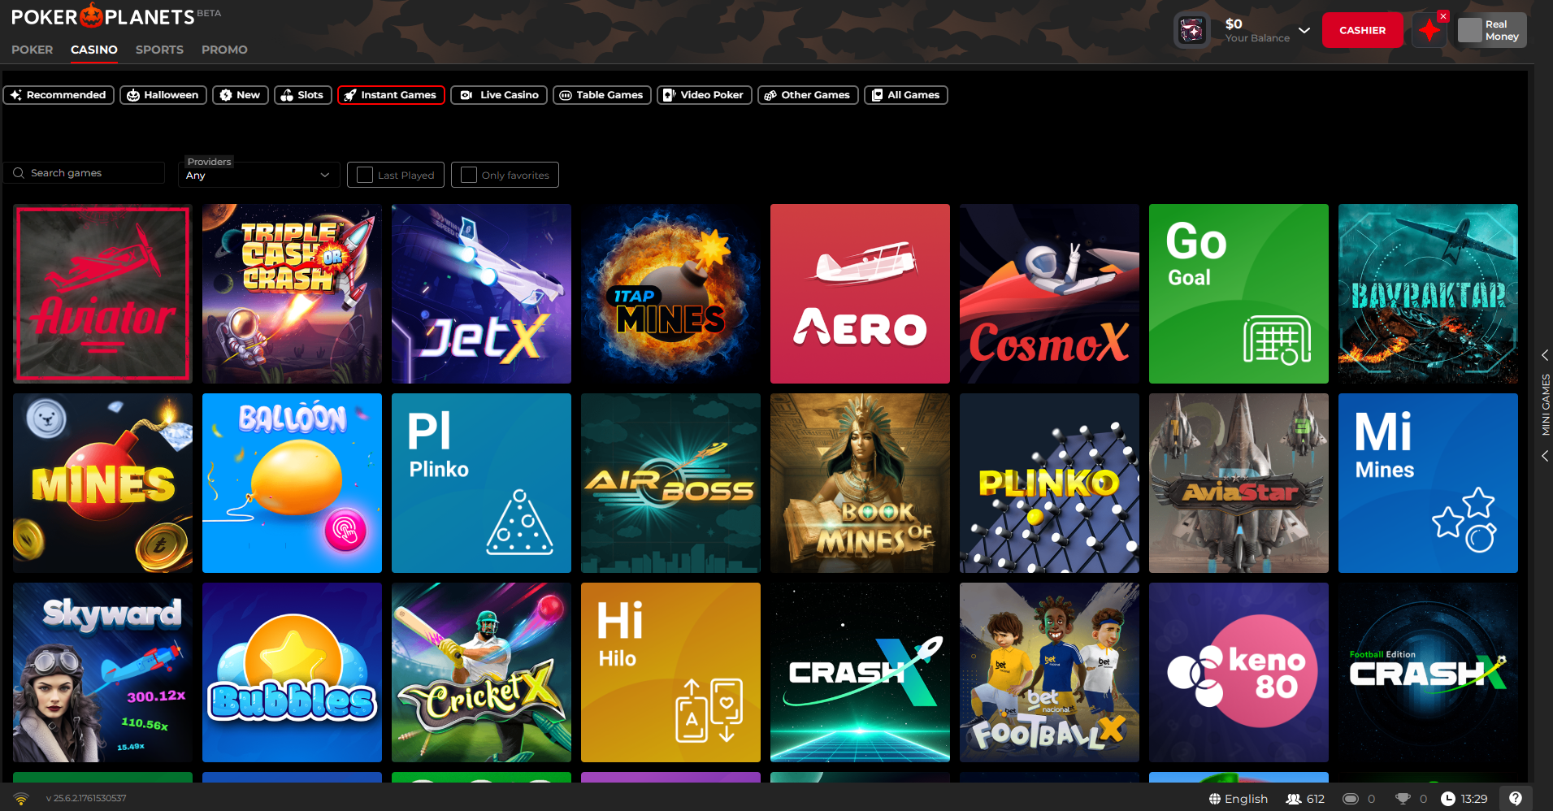Switch to the SPORTS tab
This screenshot has width=1553, height=811.
(x=159, y=50)
